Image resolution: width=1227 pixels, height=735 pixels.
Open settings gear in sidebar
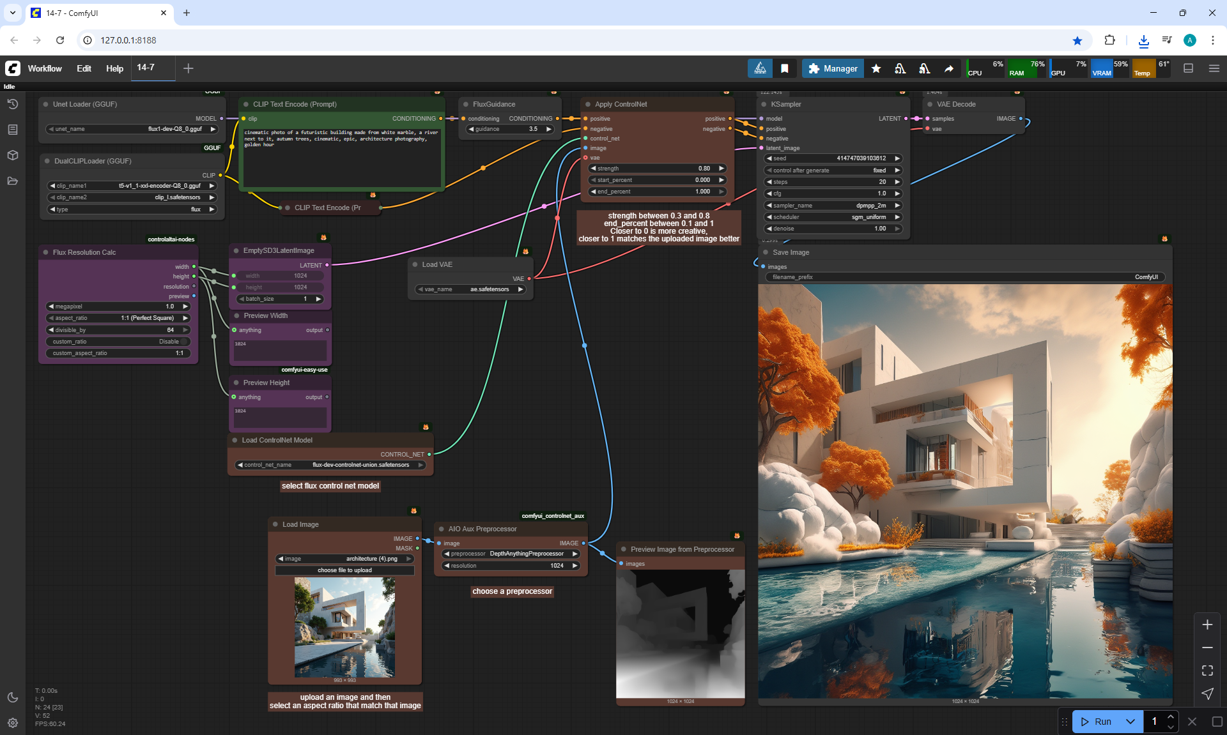click(12, 723)
